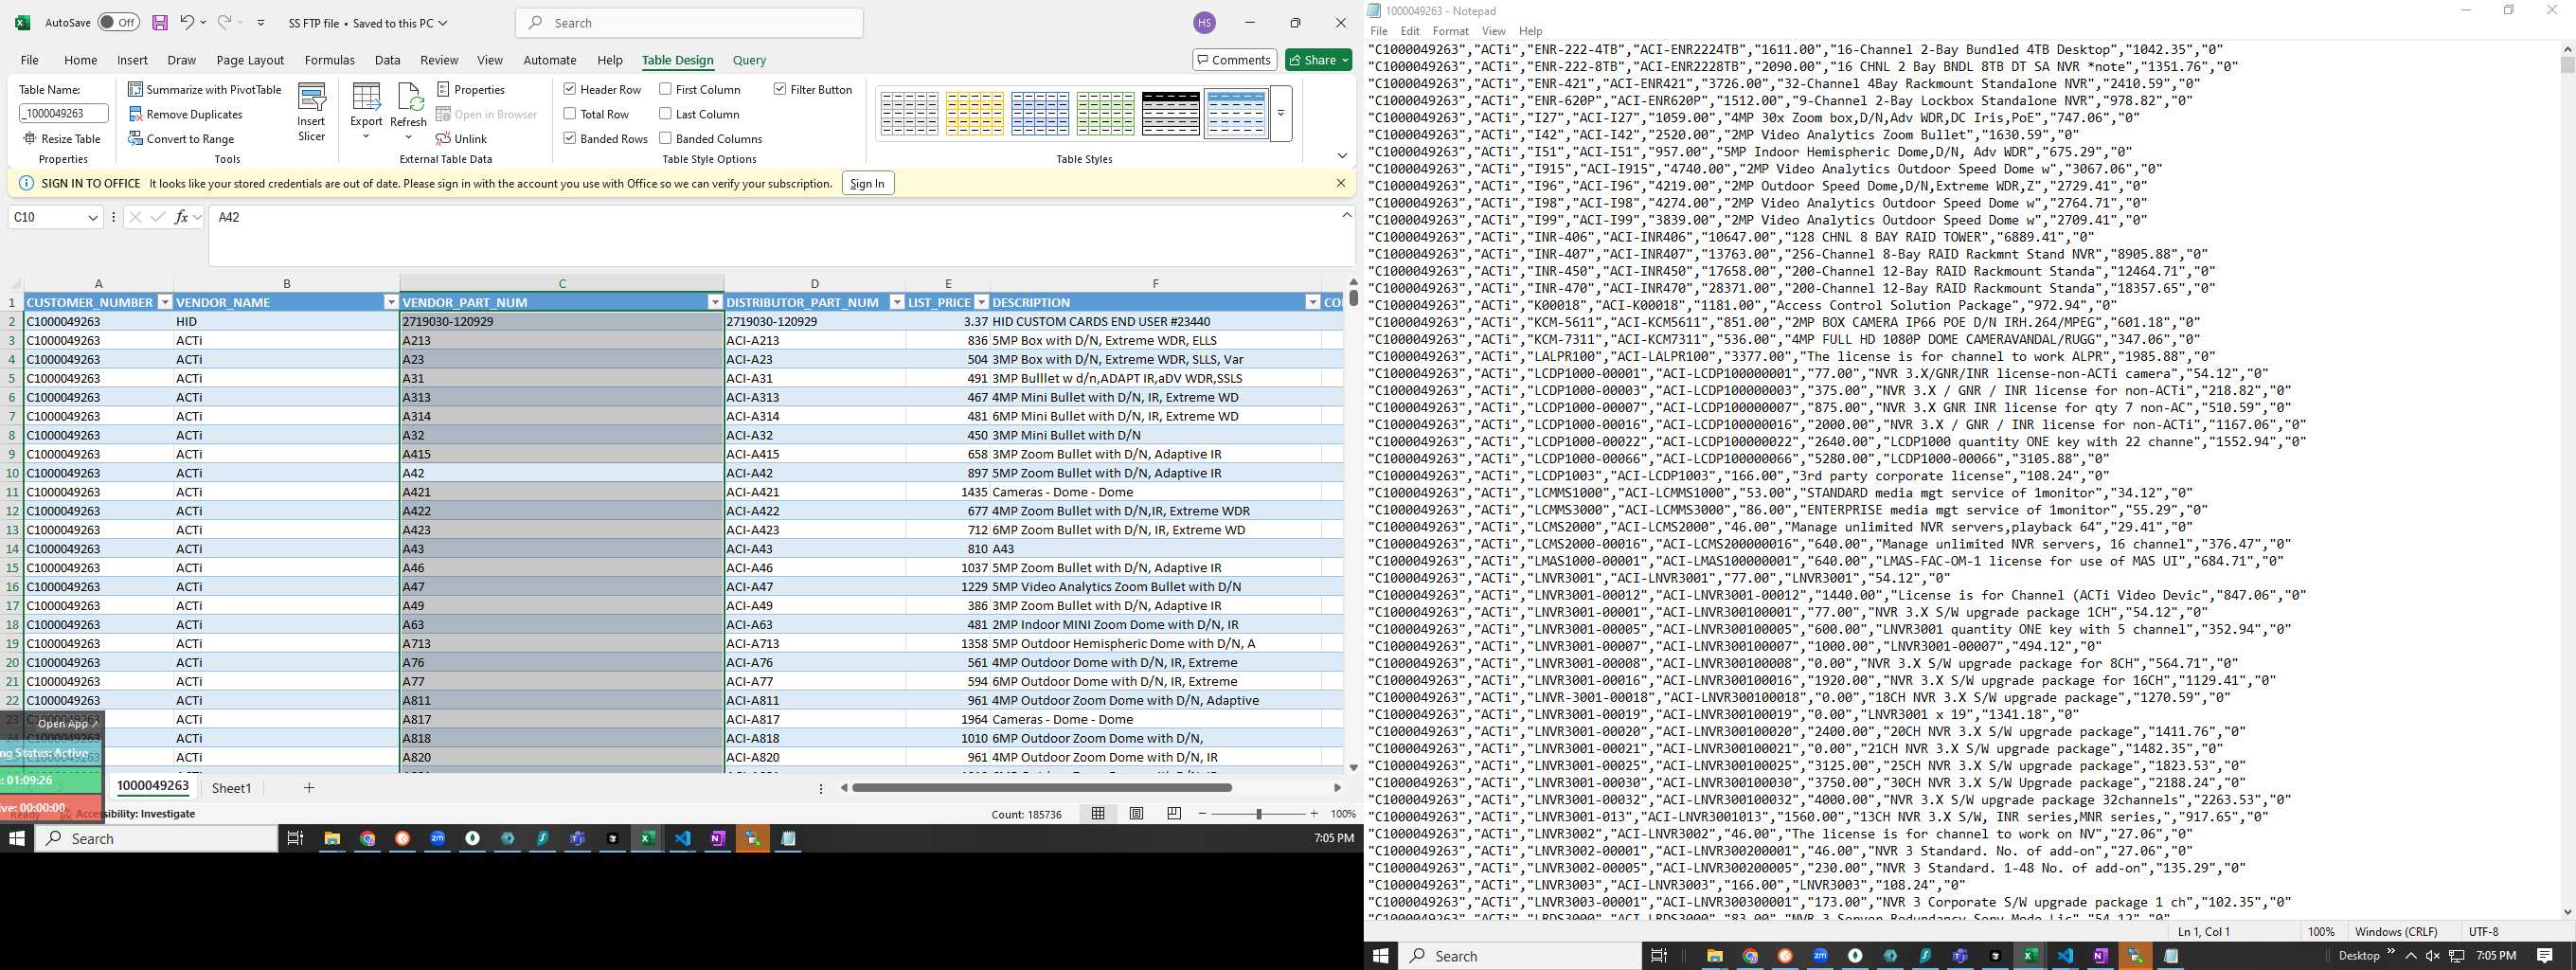Check the Banded Columns checkbox
Image resolution: width=2576 pixels, height=970 pixels.
[665, 139]
